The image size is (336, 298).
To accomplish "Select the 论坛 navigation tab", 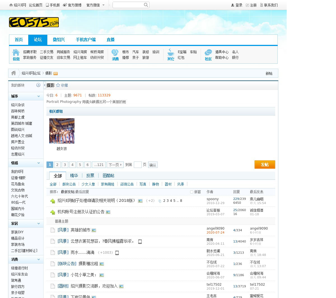I will tap(38, 40).
